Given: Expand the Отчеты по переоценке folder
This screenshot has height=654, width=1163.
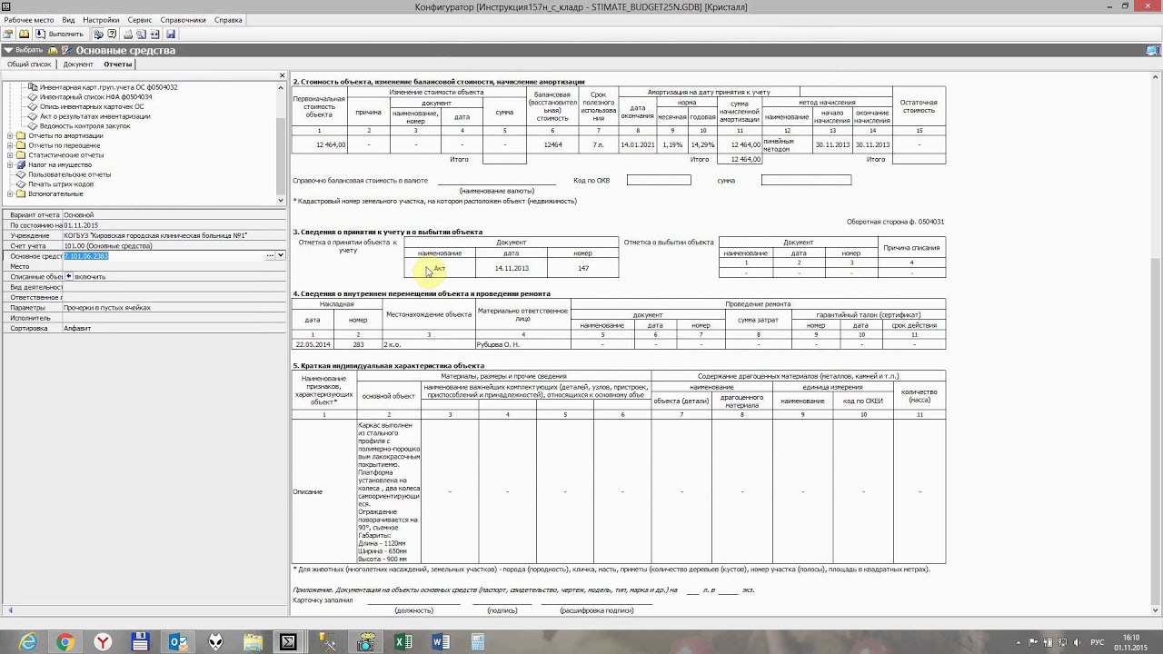Looking at the screenshot, I should pyautogui.click(x=10, y=145).
